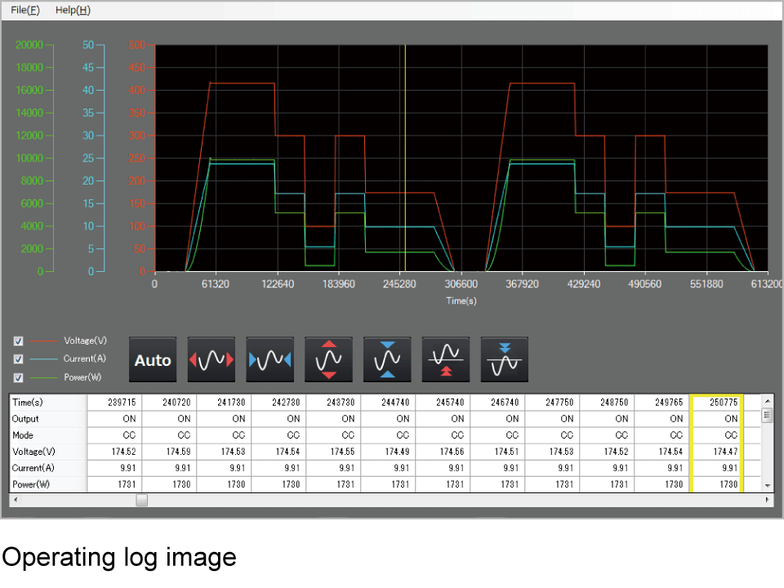Open the Help menu
Screen dimensions: 784x588
72,10
